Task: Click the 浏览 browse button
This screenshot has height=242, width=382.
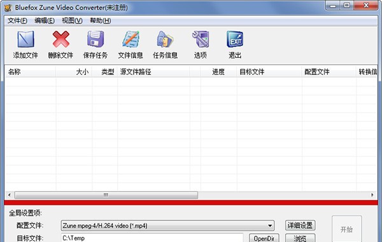Action: pyautogui.click(x=300, y=238)
